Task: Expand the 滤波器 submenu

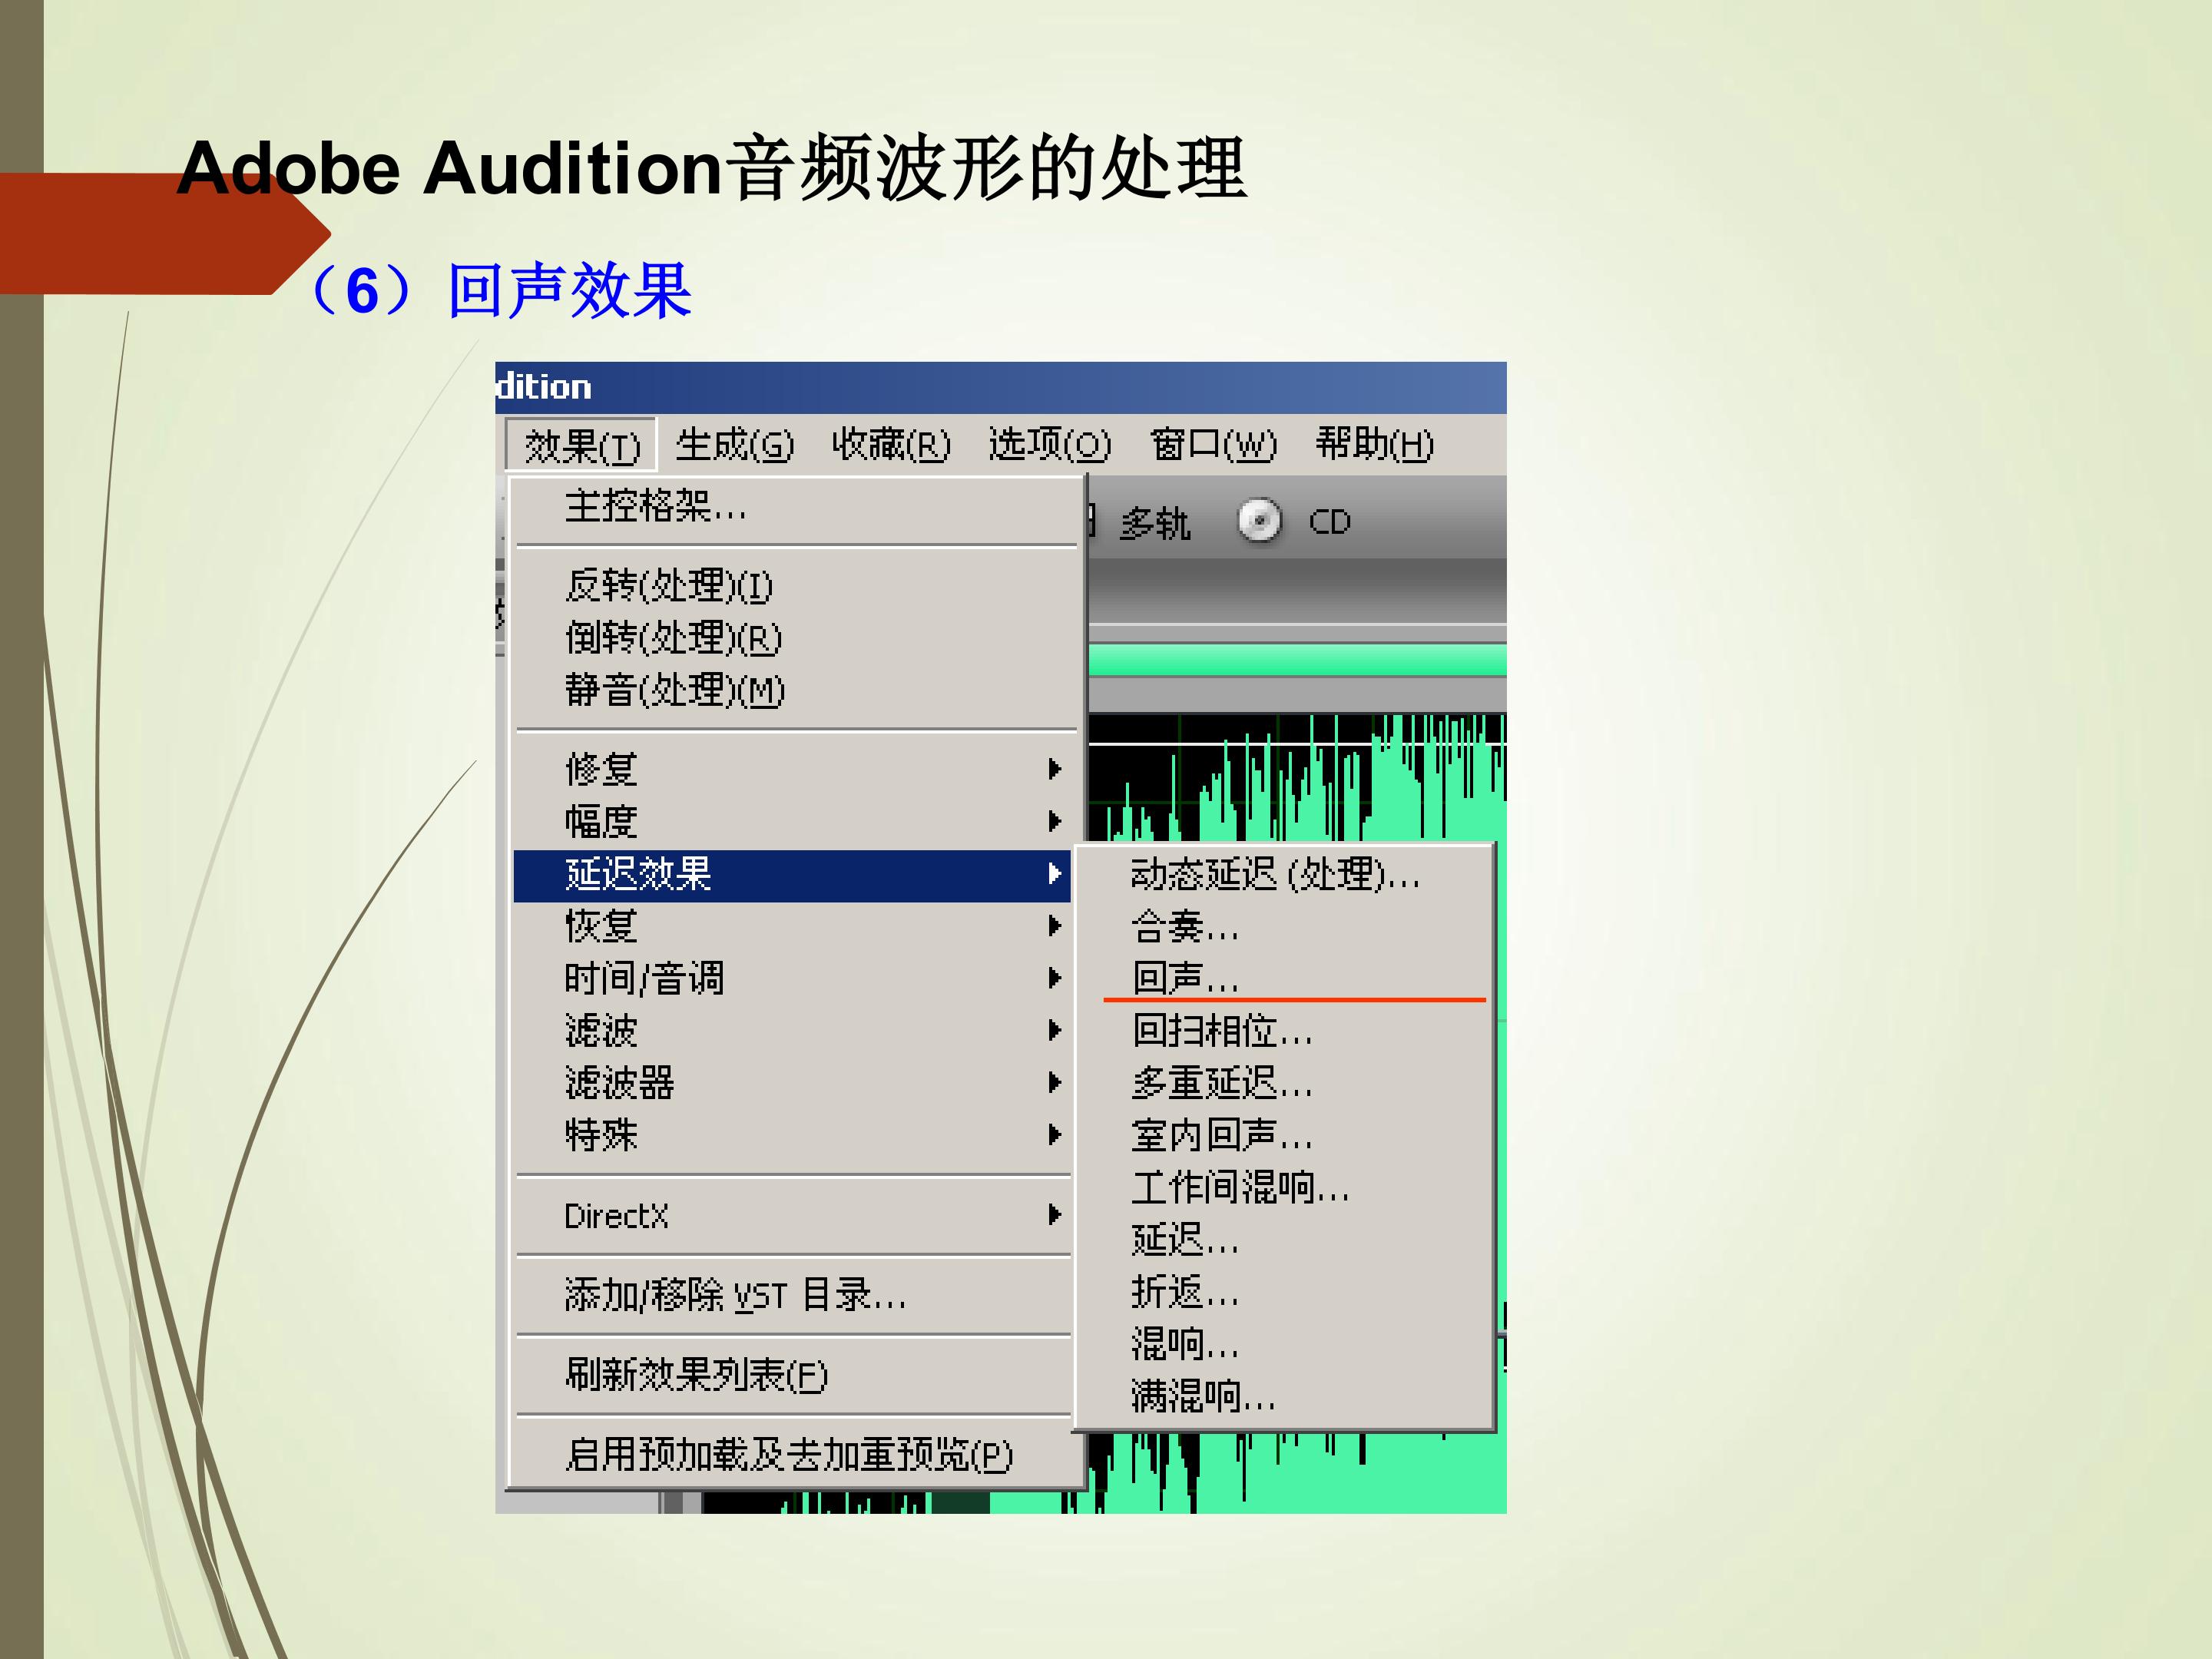Action: pyautogui.click(x=792, y=1083)
